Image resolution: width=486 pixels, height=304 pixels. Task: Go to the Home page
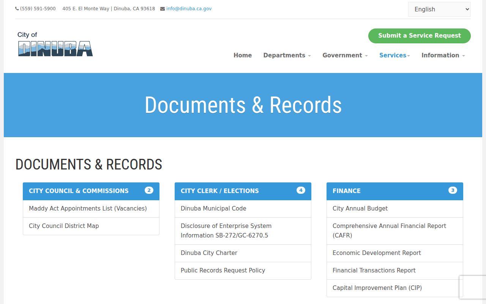click(243, 55)
